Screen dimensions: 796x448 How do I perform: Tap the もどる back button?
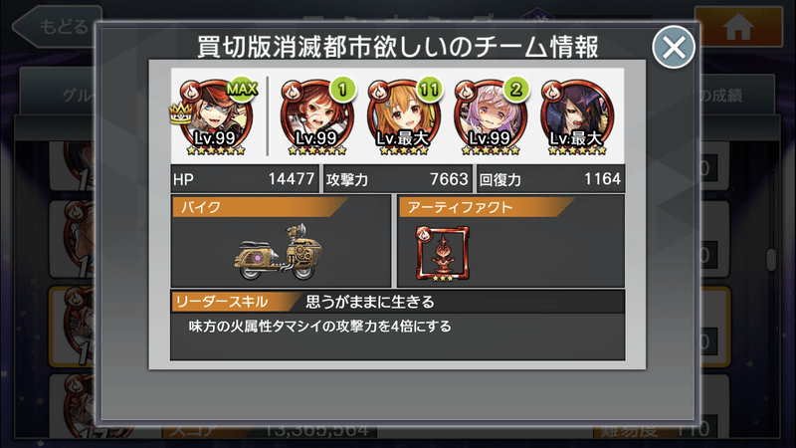pos(57,26)
